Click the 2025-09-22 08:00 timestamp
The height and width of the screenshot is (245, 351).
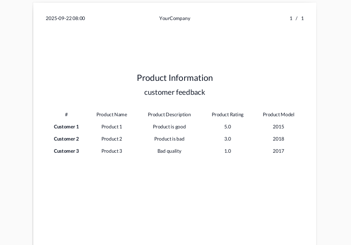(65, 18)
